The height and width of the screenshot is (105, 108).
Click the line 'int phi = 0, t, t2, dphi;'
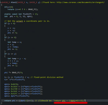click(x=18, y=17)
